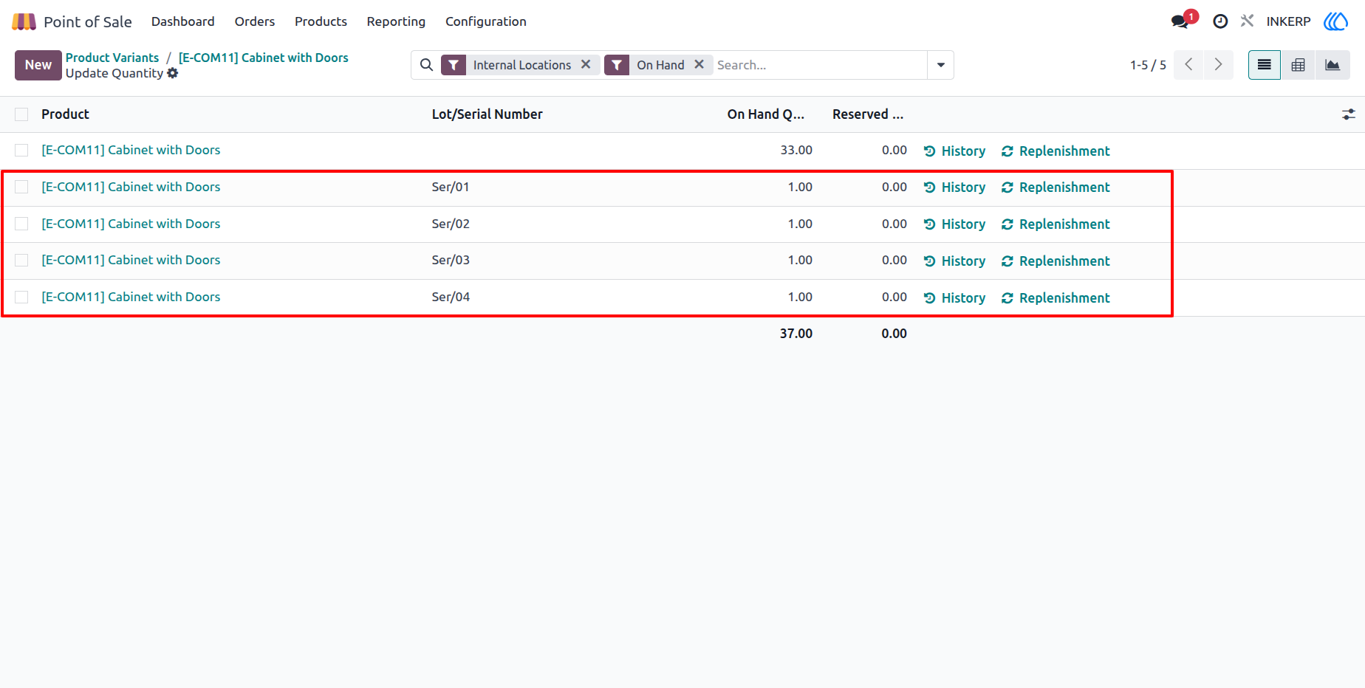Tick the checkbox for Ser/01 row

point(21,187)
